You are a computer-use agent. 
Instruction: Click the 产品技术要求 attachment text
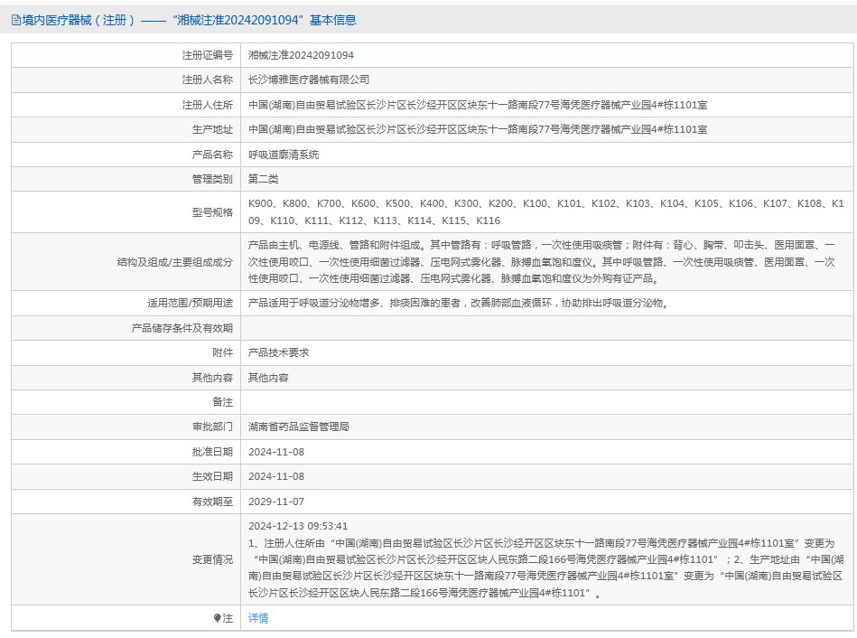click(x=278, y=352)
